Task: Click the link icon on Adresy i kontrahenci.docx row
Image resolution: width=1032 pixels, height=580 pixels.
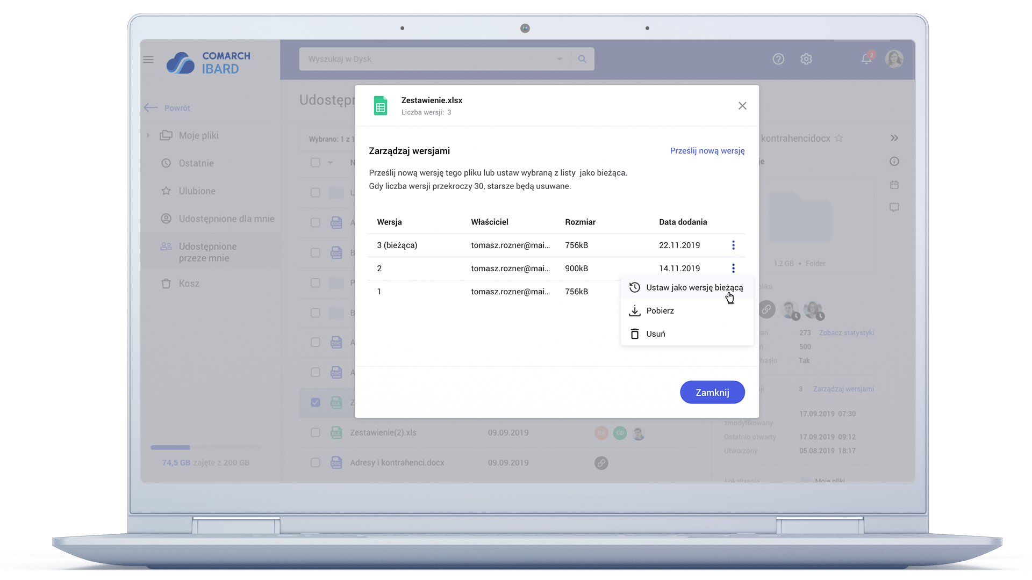Action: pyautogui.click(x=601, y=463)
